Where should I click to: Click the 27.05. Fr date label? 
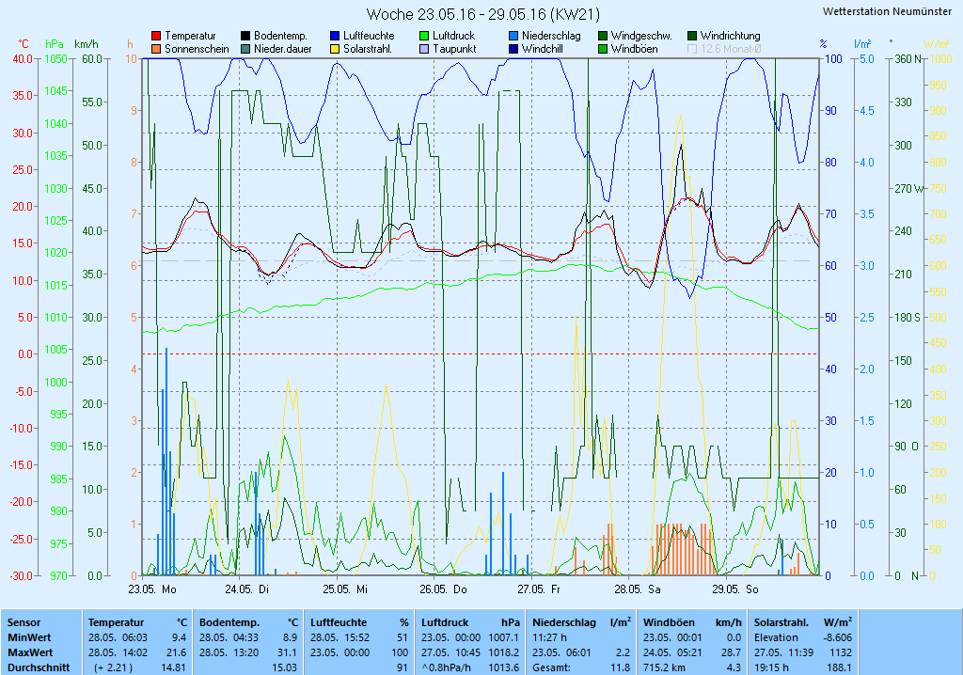click(539, 589)
